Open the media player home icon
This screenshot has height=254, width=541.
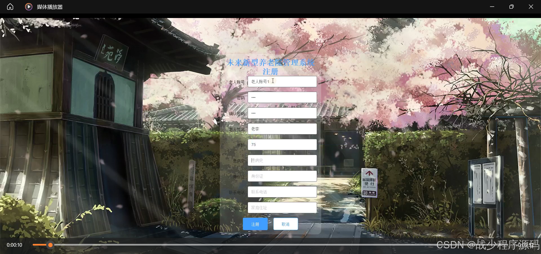[x=10, y=7]
